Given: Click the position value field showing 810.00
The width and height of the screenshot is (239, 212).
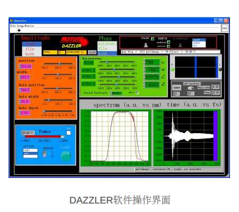Looking at the screenshot, I should 26,67.
